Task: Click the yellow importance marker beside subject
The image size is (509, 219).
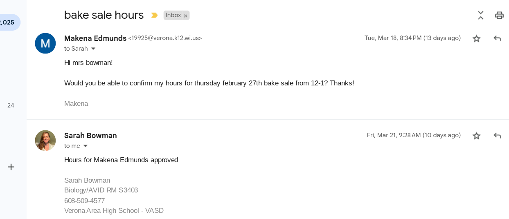Action: (154, 16)
